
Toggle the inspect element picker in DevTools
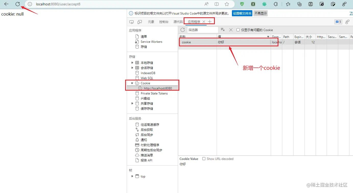(132, 22)
